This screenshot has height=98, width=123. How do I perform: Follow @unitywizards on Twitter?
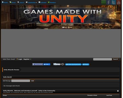73,65
